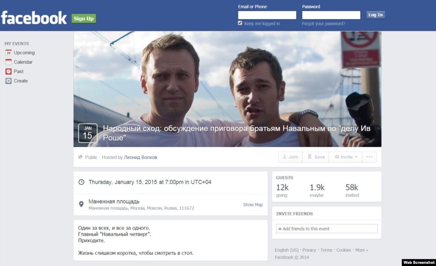
Task: Click the Create event plus icon
Action: tap(9, 81)
